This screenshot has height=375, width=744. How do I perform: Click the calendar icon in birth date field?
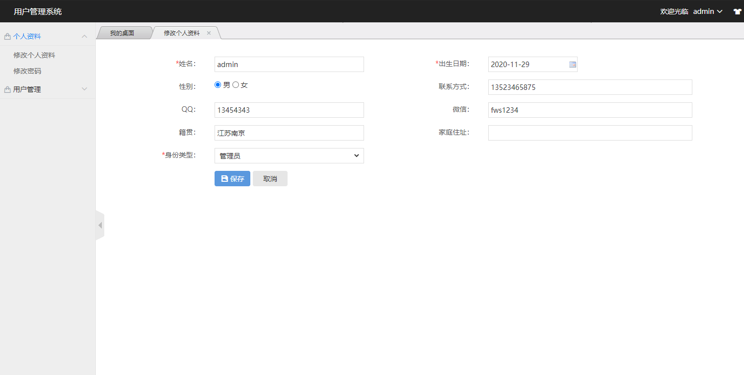[x=572, y=65]
